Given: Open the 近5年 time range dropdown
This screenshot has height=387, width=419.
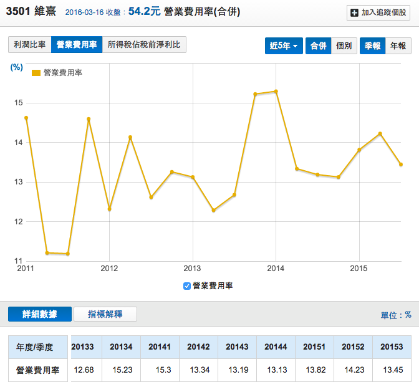Looking at the screenshot, I should pos(284,45).
